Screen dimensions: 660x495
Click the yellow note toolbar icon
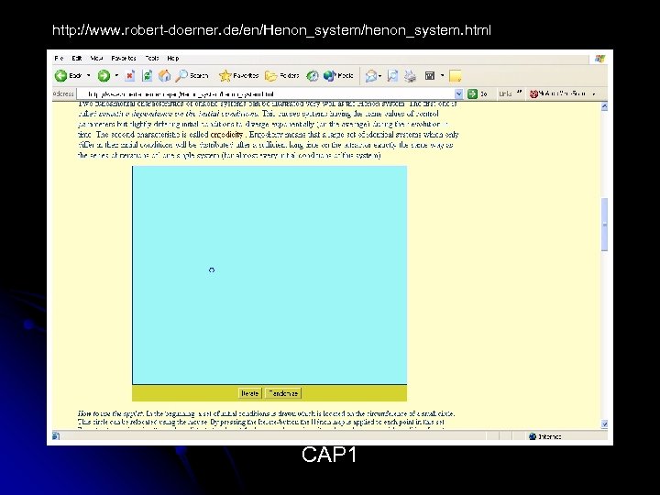point(455,76)
